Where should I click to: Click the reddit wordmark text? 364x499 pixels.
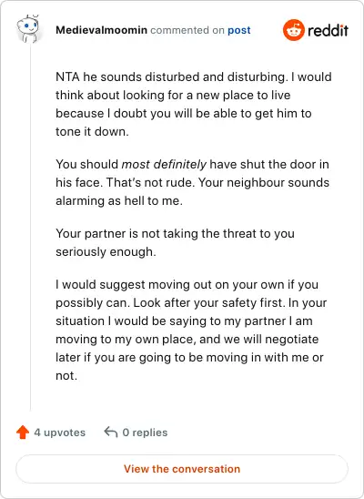328,31
